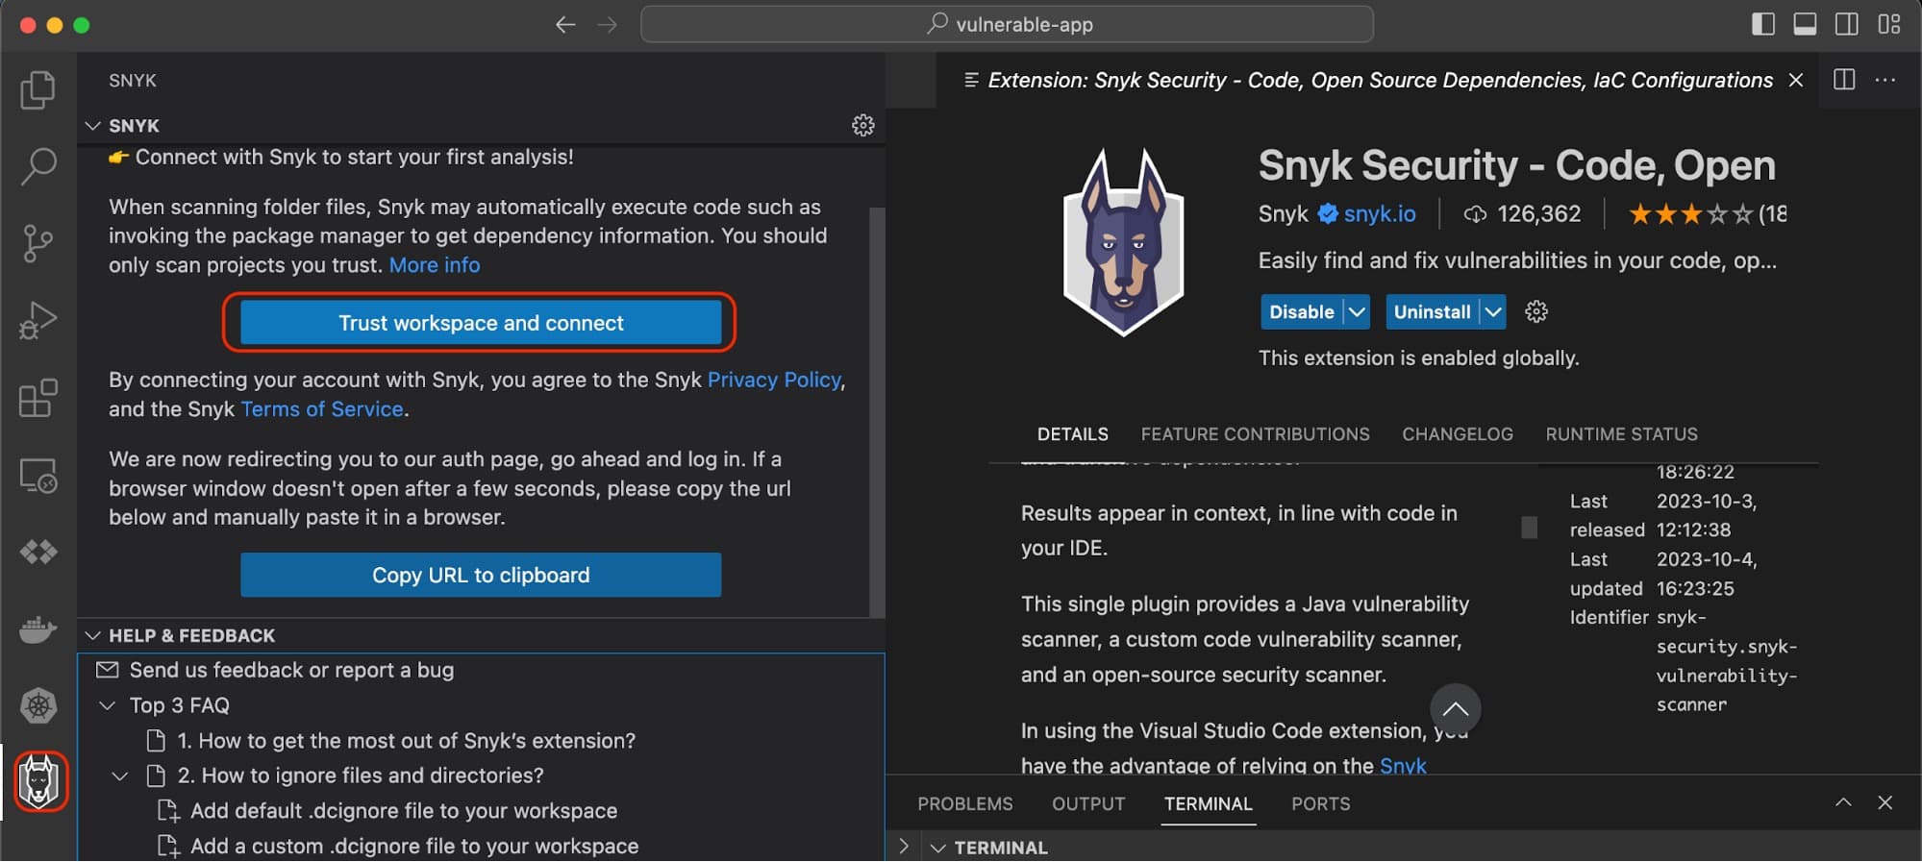Viewport: 1922px width, 862px height.
Task: Open the Kubernetes helm wheel icon
Action: click(38, 706)
